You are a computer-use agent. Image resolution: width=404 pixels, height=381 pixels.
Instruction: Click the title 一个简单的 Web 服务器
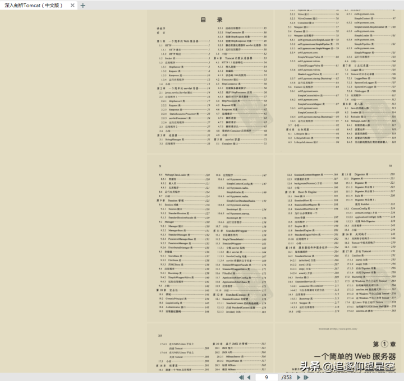pyautogui.click(x=355, y=356)
